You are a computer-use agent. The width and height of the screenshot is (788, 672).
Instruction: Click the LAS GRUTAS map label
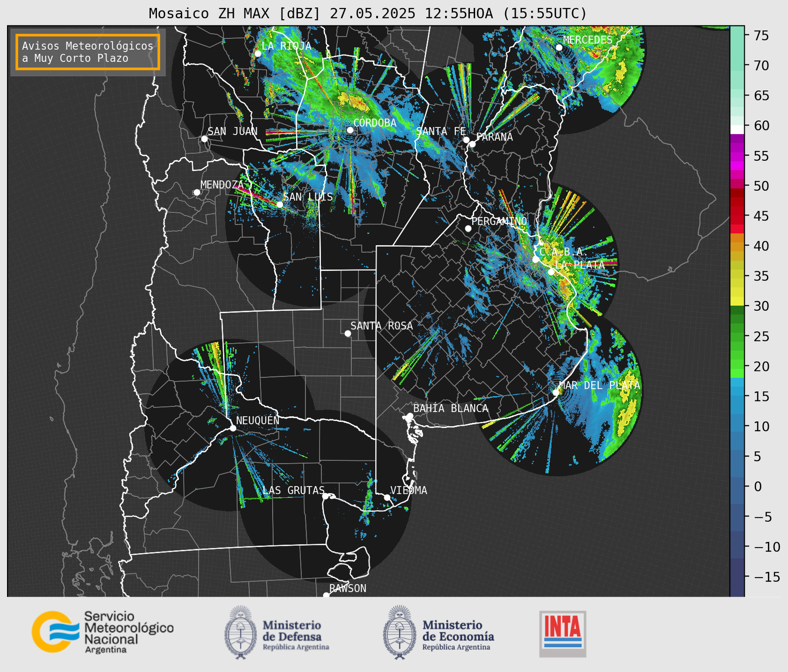pyautogui.click(x=293, y=490)
